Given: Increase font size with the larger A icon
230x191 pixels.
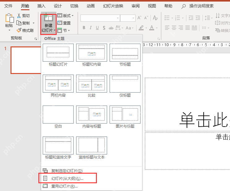Looking at the screenshot, I should point(139,18).
